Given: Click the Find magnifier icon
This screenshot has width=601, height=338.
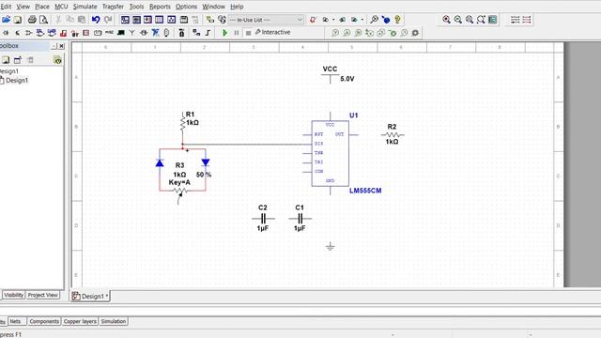Looking at the screenshot, I should coord(374,20).
